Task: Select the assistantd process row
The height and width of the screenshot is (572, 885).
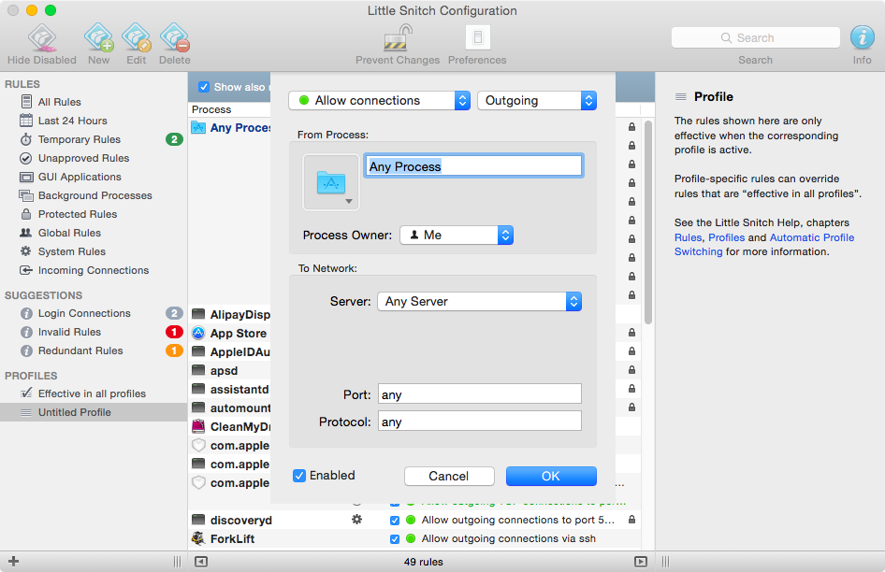Action: click(239, 389)
